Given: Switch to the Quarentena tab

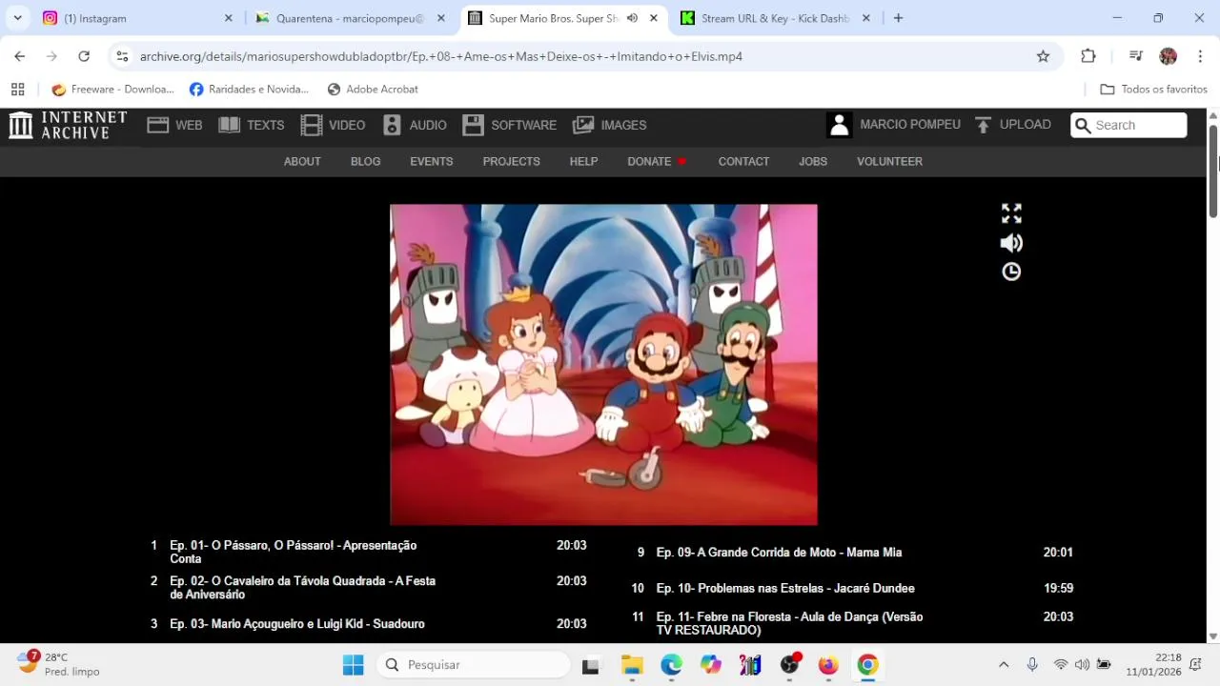Looking at the screenshot, I should [x=350, y=18].
